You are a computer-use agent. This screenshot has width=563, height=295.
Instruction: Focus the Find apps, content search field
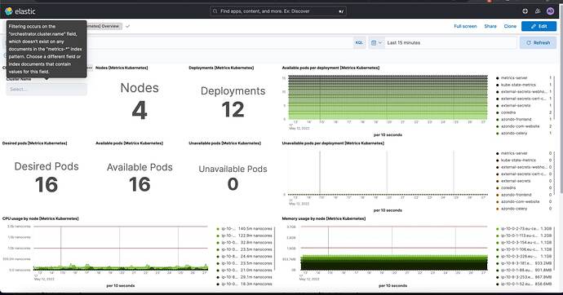coord(279,11)
